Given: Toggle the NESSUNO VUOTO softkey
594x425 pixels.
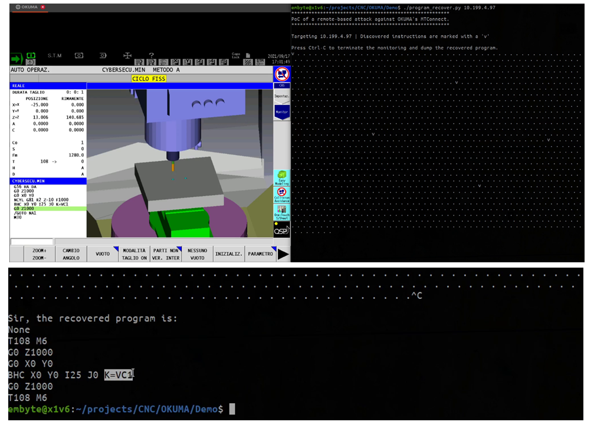Looking at the screenshot, I should pos(198,254).
